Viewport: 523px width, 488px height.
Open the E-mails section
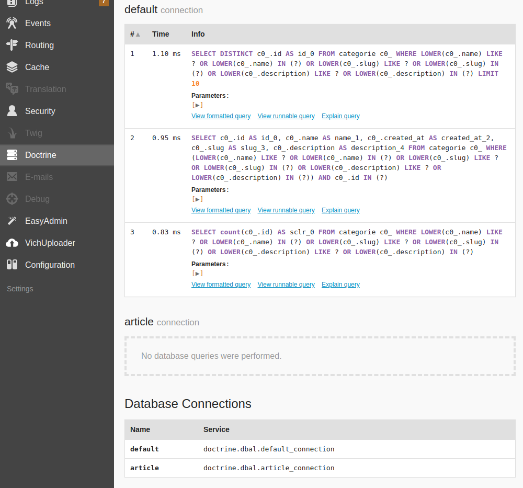click(12, 177)
